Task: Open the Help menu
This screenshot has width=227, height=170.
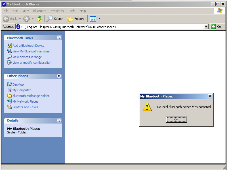Action: [83, 11]
